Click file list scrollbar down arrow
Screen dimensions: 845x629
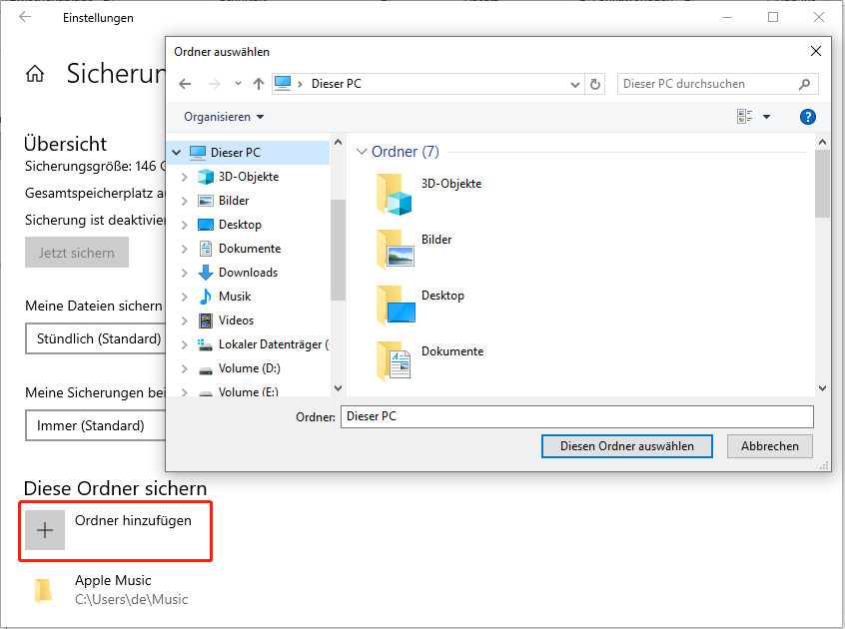pos(822,387)
